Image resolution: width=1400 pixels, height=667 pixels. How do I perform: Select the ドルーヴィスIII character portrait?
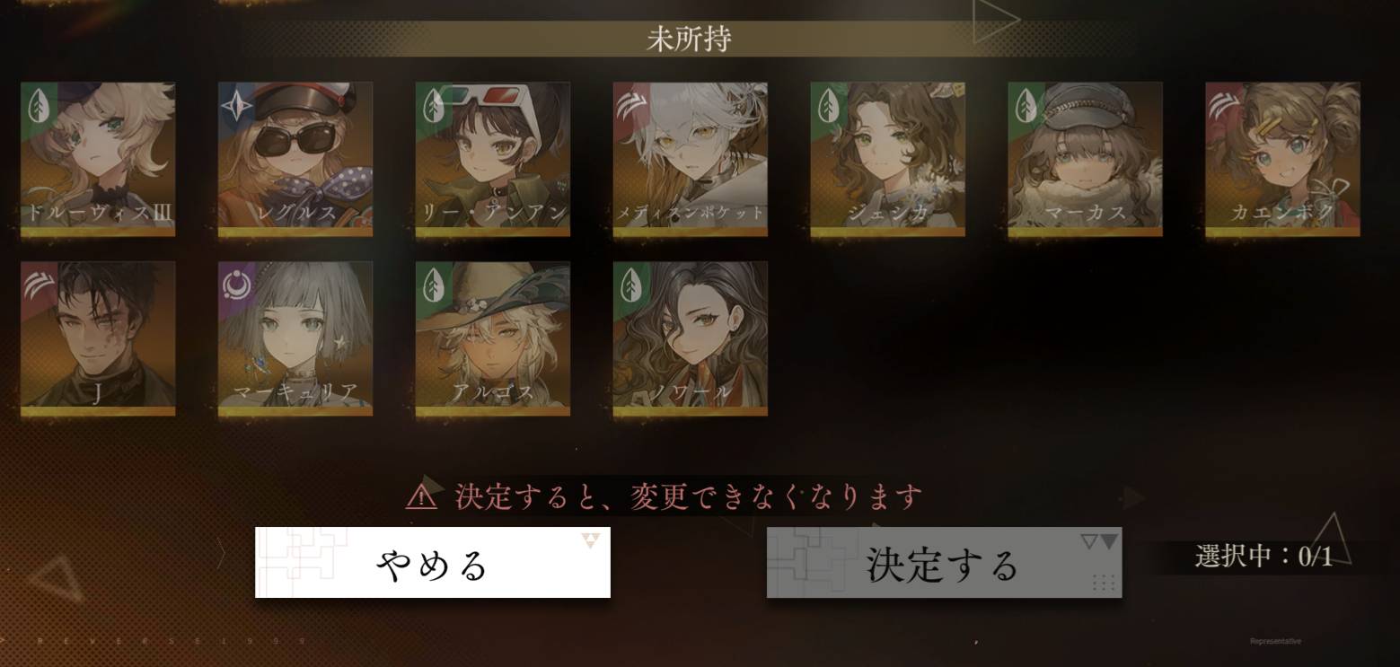98,159
